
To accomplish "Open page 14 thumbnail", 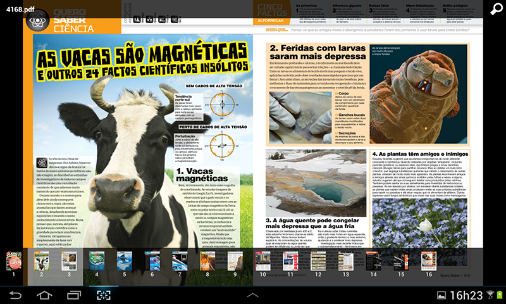I will coord(374,261).
